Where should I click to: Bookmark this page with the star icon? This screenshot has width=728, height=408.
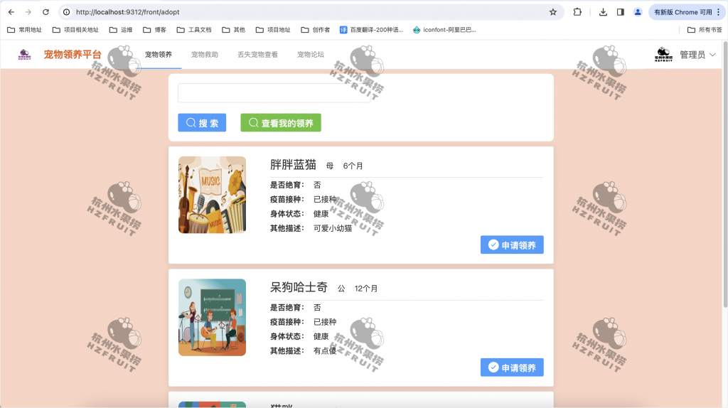click(x=552, y=12)
